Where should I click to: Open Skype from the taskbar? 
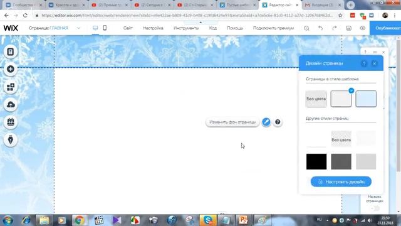click(x=207, y=220)
